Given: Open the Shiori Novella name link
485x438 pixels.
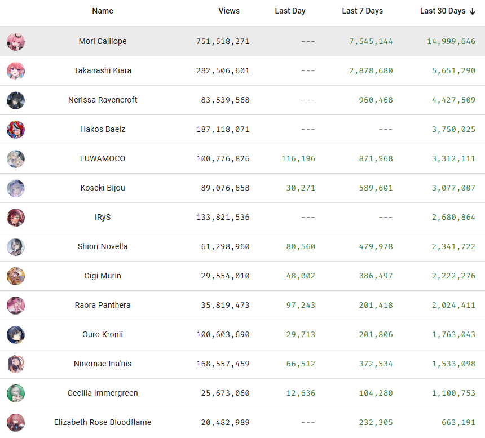Looking at the screenshot, I should 103,246.
